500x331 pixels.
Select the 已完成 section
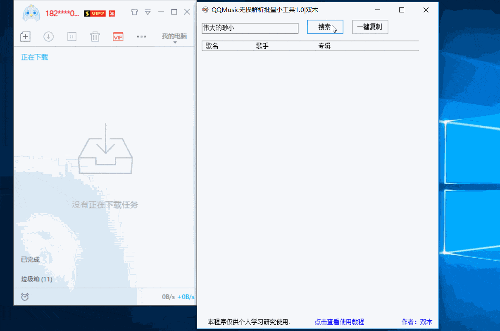30,259
